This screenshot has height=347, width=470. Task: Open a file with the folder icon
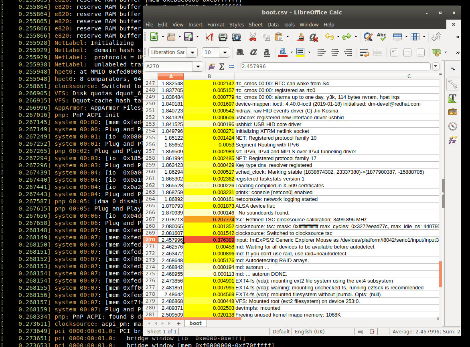(x=171, y=37)
